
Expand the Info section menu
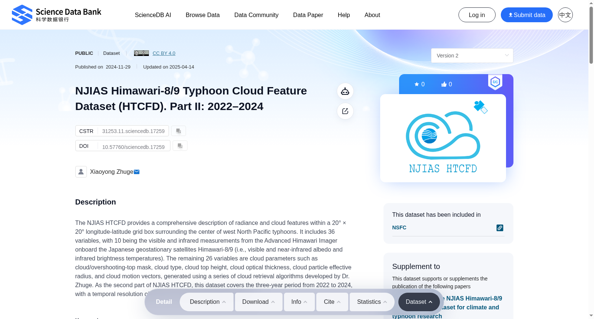pos(299,302)
